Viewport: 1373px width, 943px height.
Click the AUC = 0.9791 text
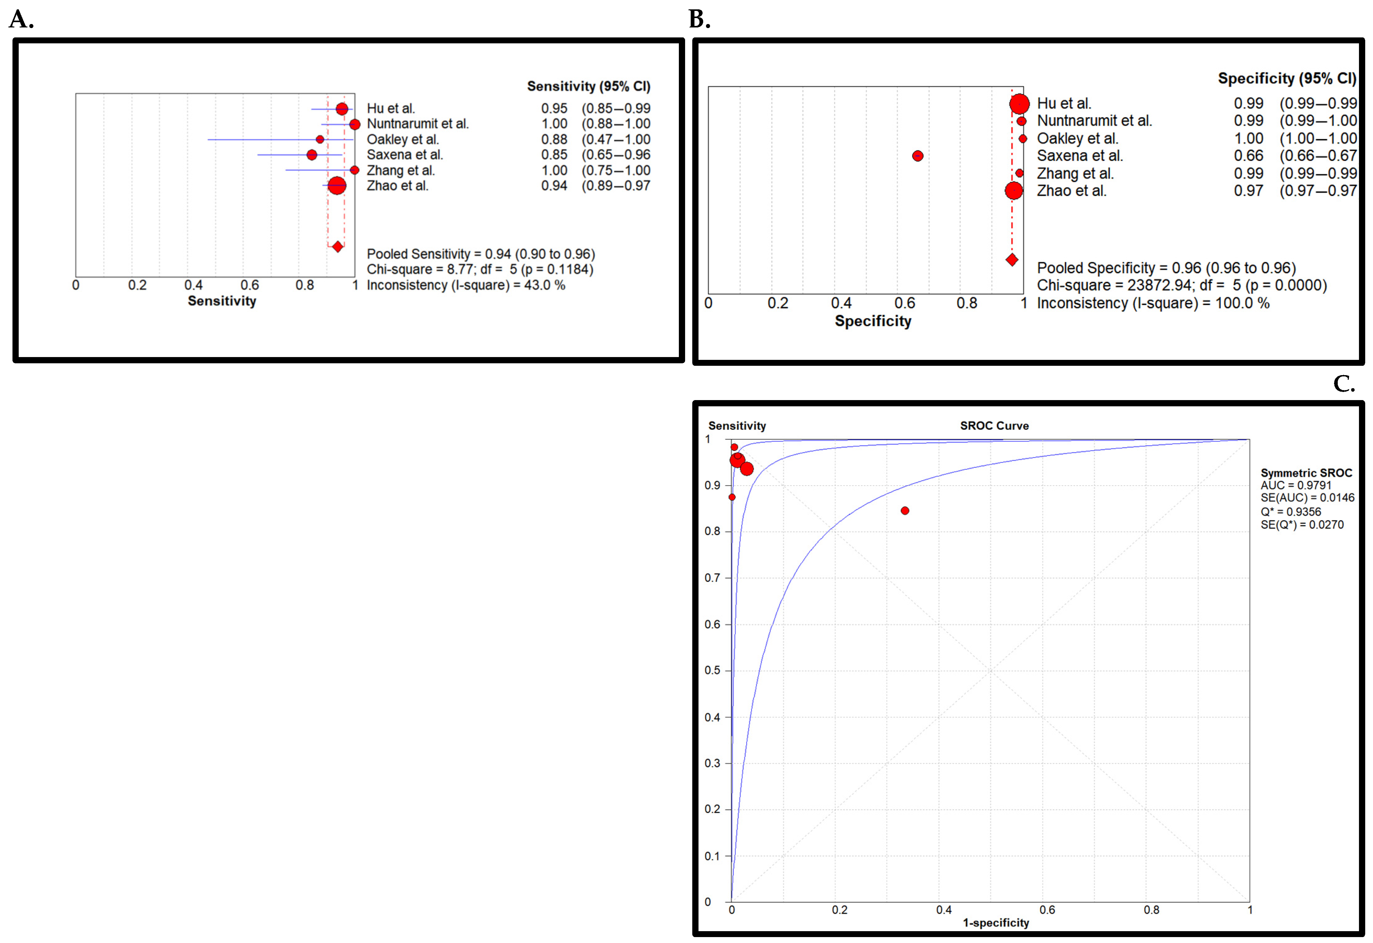point(1296,485)
